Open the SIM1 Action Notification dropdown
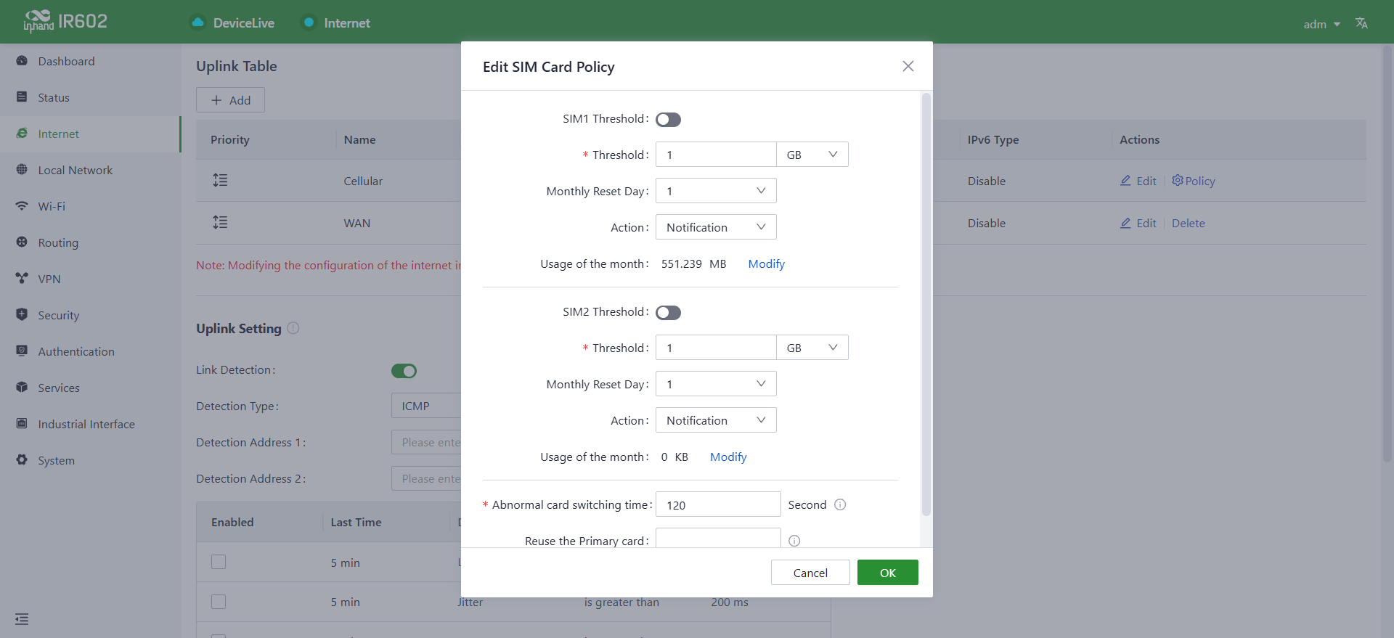The height and width of the screenshot is (638, 1394). point(716,227)
